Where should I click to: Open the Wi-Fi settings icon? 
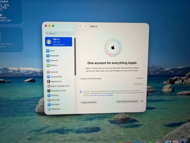[x=48, y=51]
